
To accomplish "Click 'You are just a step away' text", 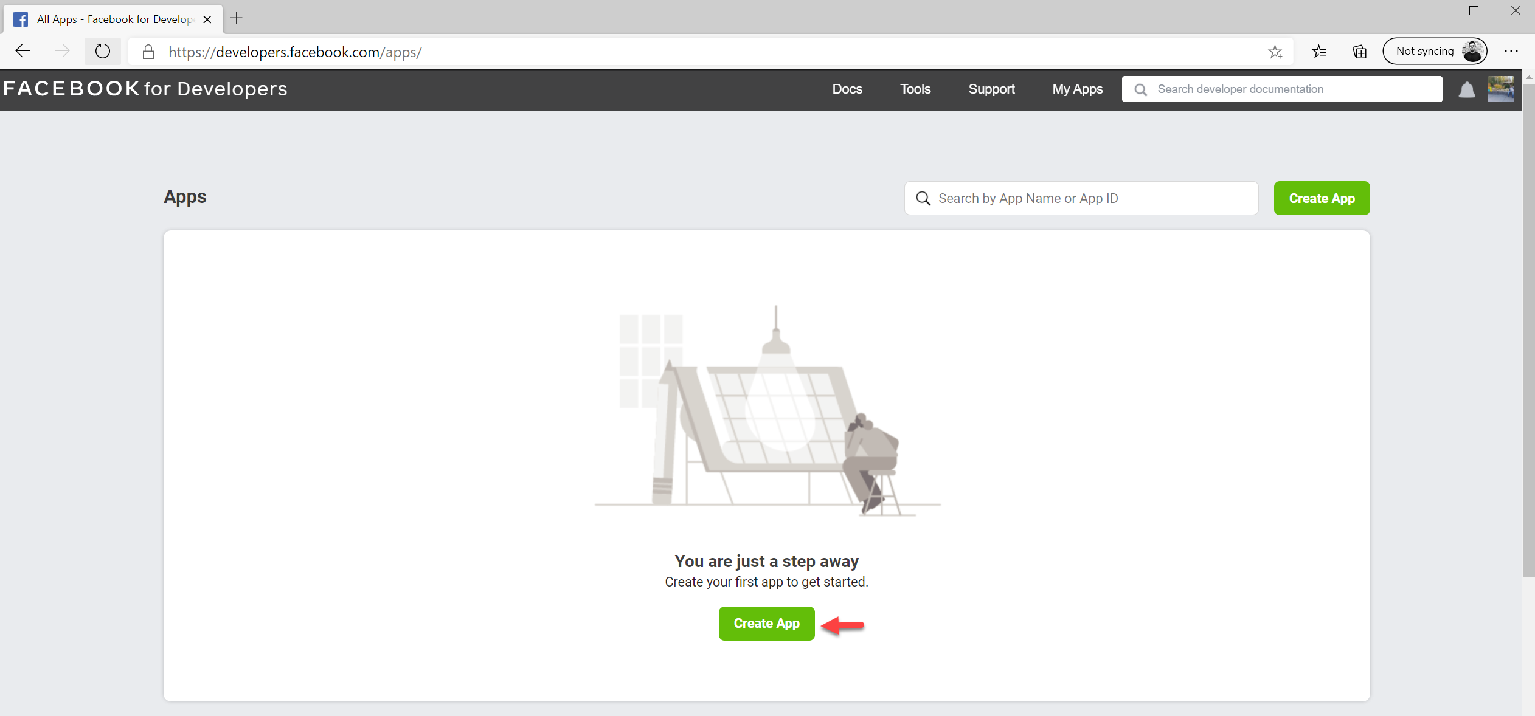I will 766,561.
